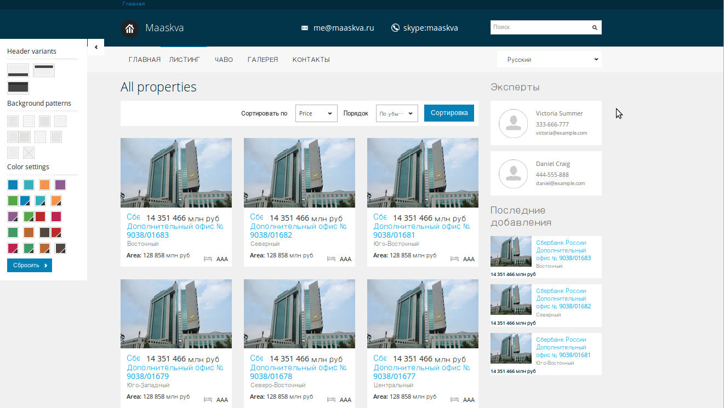
Task: Open the Дополнительный офис № 9038/01682 card title
Action: click(x=299, y=231)
